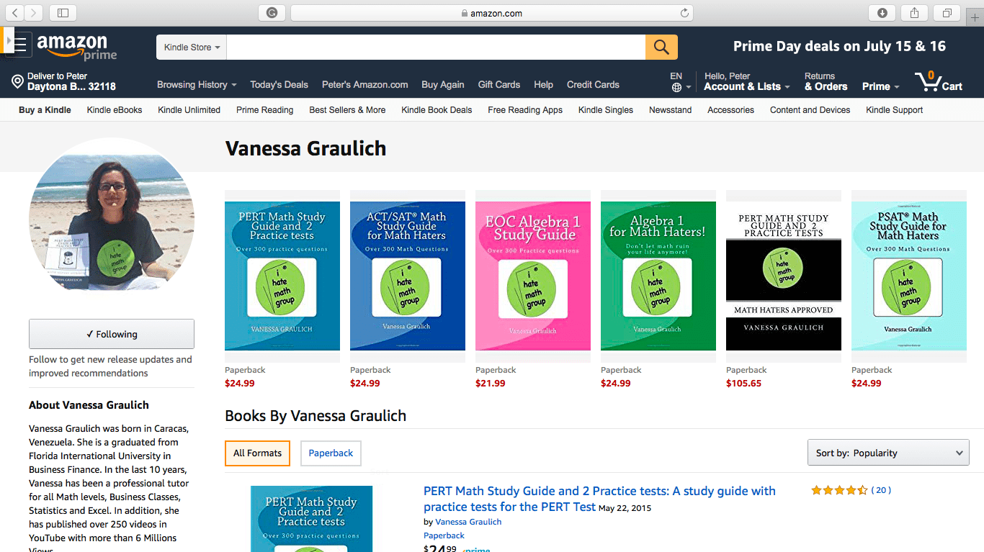This screenshot has height=552, width=984.
Task: Open the Amazon hamburger menu icon
Action: point(20,45)
